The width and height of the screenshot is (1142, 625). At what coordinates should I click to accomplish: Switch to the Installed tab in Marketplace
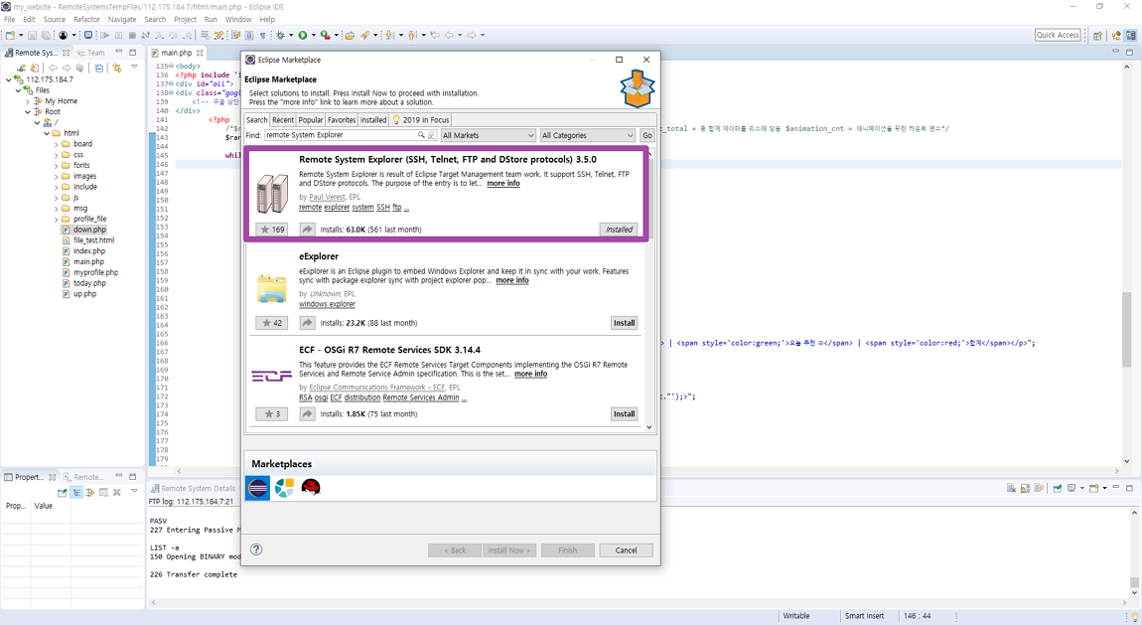point(373,120)
